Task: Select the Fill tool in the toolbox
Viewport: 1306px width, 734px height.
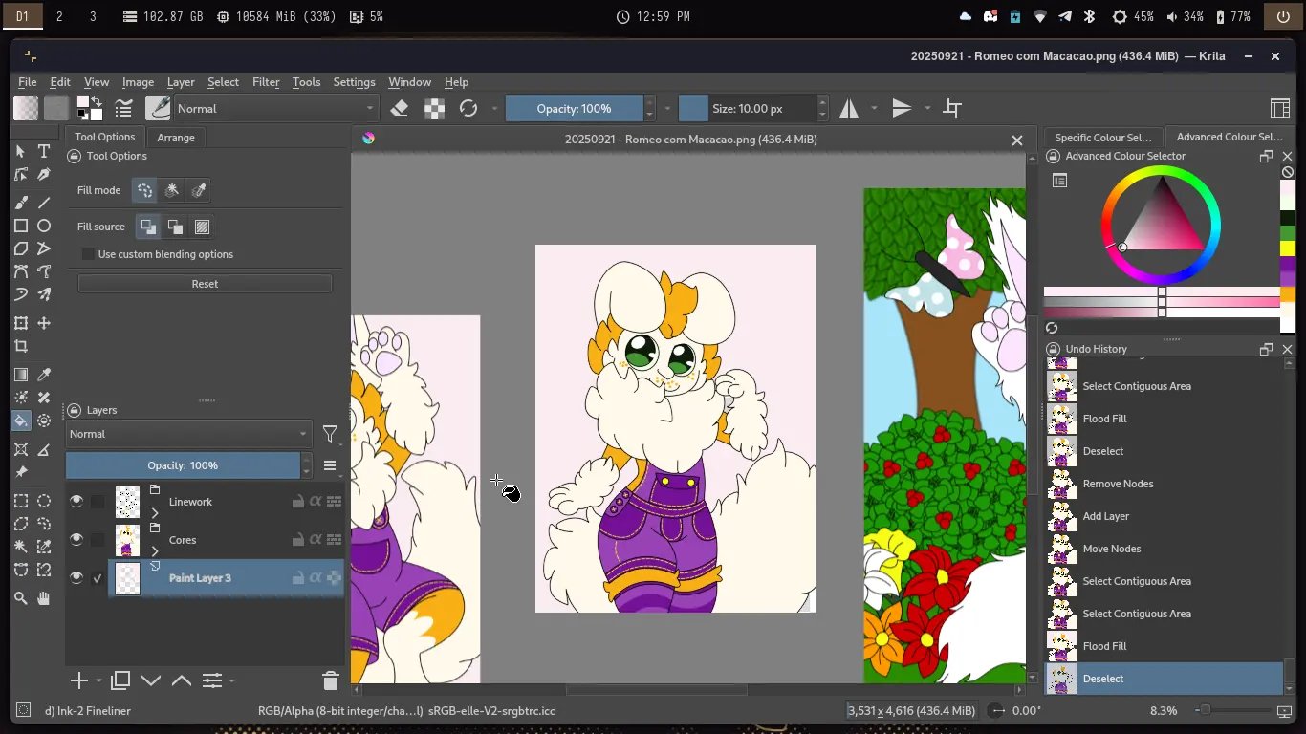Action: click(21, 421)
